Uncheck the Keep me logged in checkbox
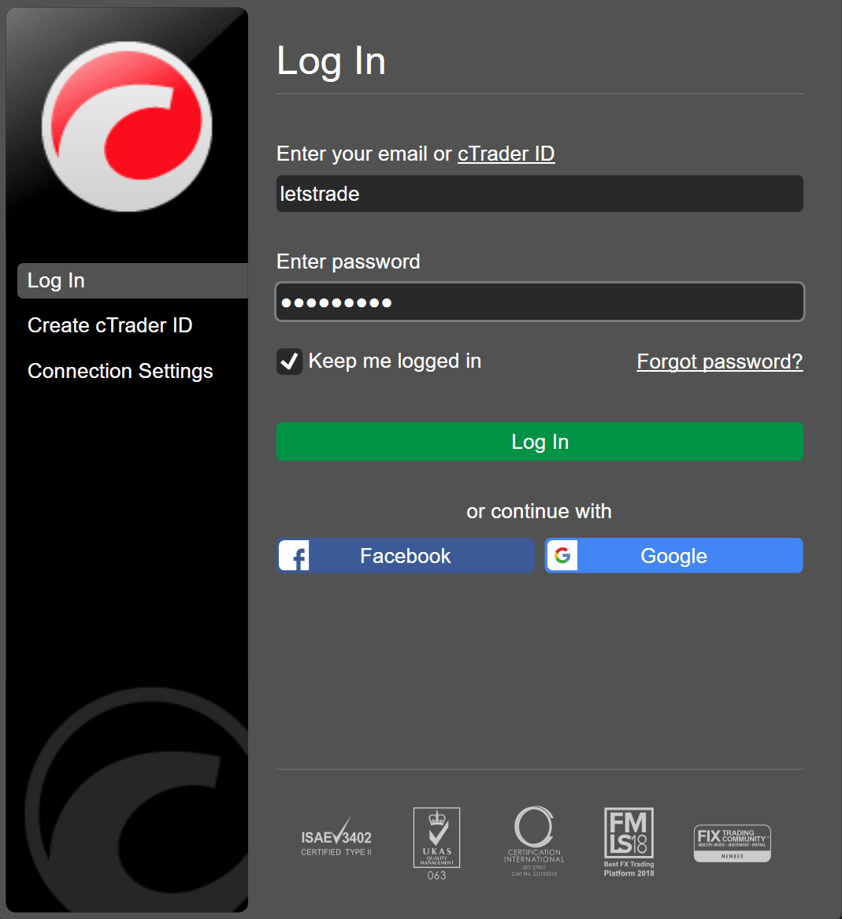This screenshot has height=919, width=842. point(289,361)
